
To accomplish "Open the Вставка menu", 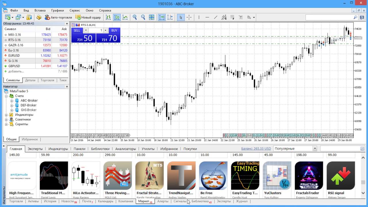I will pyautogui.click(x=40, y=10).
